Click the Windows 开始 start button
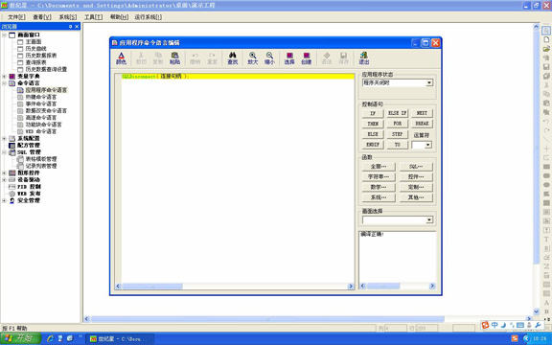 (x=21, y=338)
